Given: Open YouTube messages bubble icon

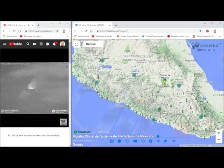Looking at the screenshot, I should (x=48, y=44).
